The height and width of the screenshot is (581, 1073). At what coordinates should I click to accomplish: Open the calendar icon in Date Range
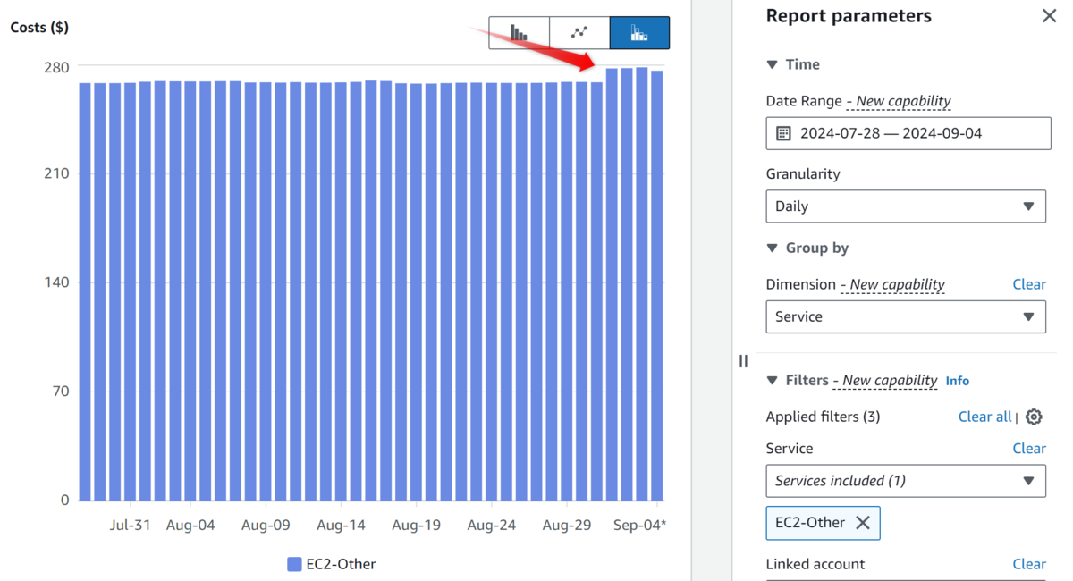point(783,133)
